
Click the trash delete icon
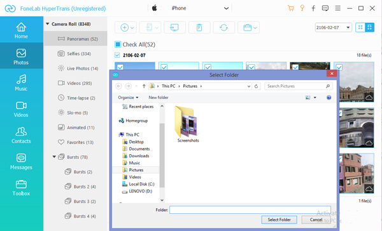199,27
